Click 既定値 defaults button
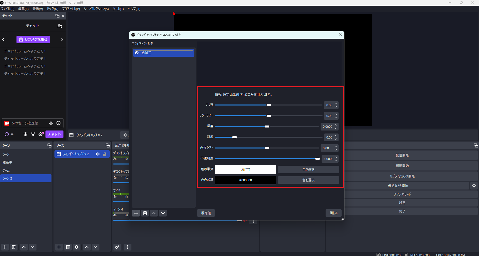This screenshot has height=256, width=479. point(206,213)
